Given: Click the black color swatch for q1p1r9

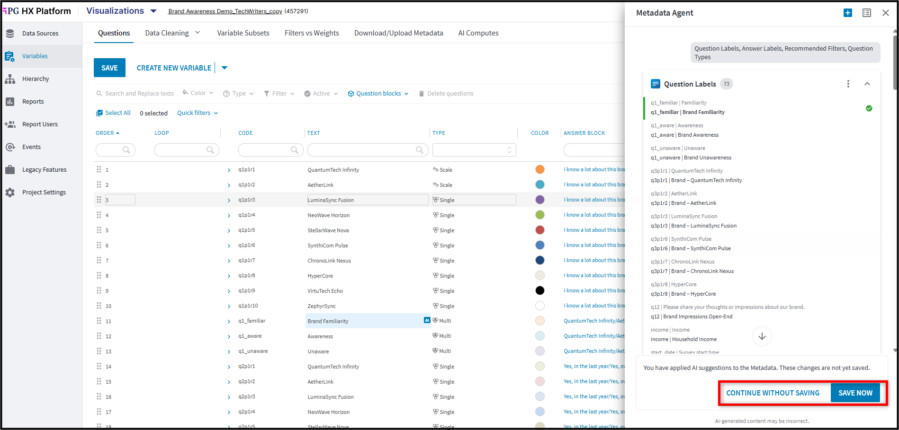Looking at the screenshot, I should point(540,290).
